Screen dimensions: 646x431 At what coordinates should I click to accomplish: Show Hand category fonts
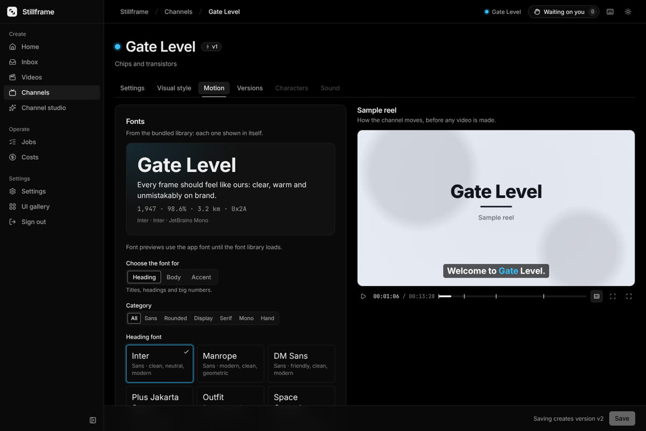(x=268, y=318)
